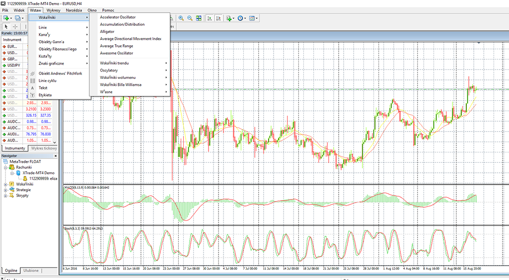This screenshot has height=280, width=509.
Task: Select Average True Range indicator
Action: click(x=117, y=46)
